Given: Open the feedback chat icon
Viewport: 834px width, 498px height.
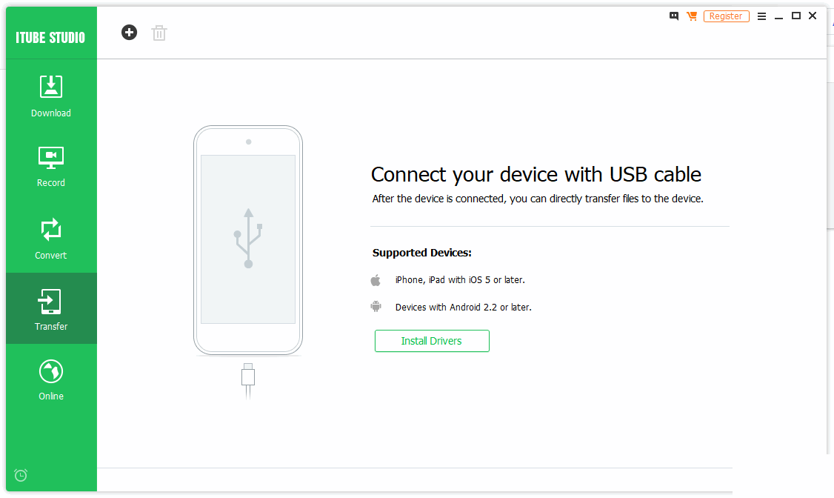Looking at the screenshot, I should (x=674, y=16).
